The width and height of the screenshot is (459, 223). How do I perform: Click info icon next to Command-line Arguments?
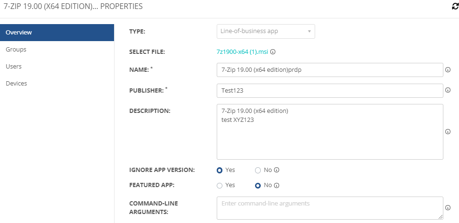448,208
